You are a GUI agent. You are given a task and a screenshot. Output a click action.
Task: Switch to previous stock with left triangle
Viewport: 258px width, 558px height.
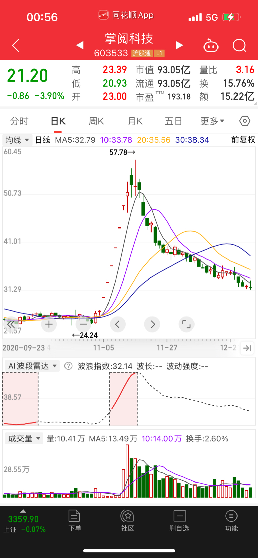point(80,45)
